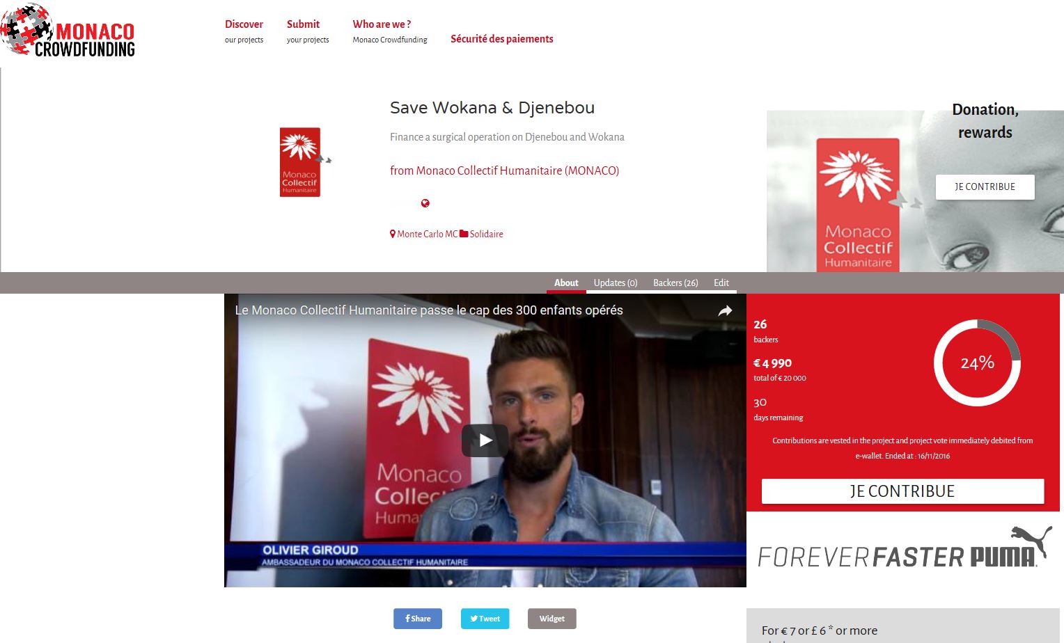The width and height of the screenshot is (1064, 643).
Task: Go to Submit your projects
Action: [307, 31]
